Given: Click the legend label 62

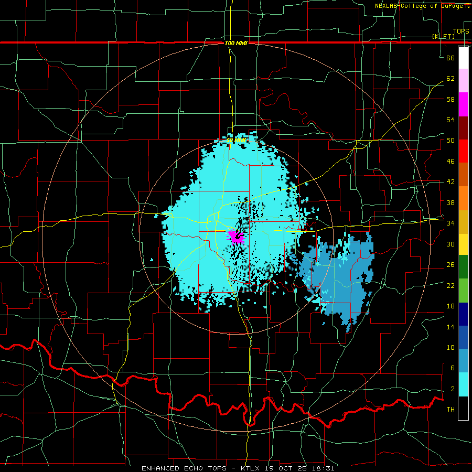Looking at the screenshot, I should tap(450, 78).
